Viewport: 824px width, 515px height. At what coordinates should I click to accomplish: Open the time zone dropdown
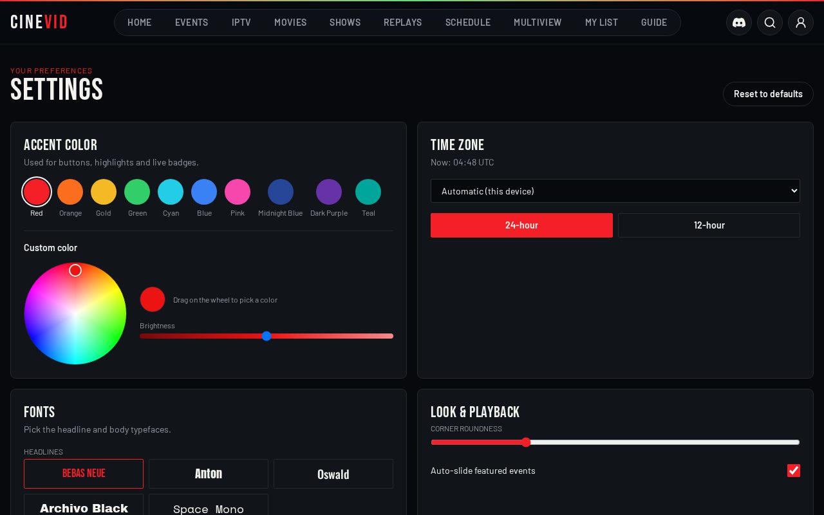point(615,191)
